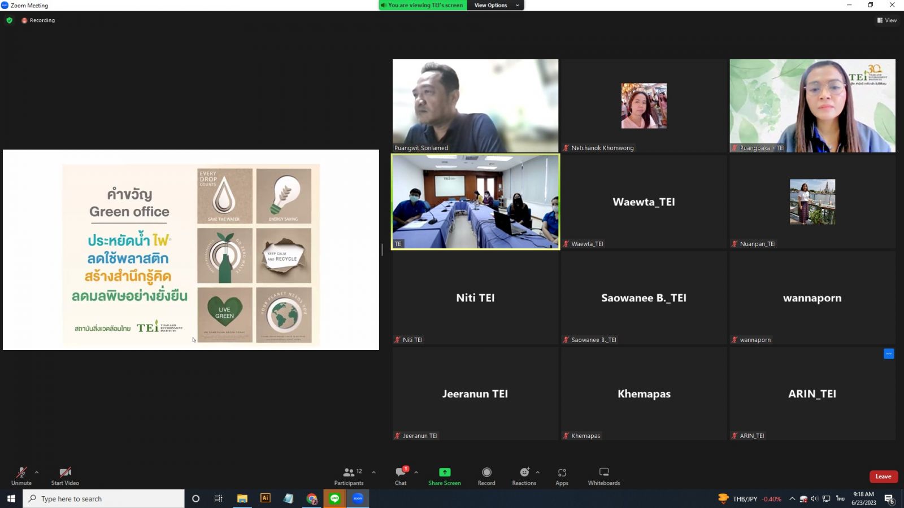The height and width of the screenshot is (508, 904).
Task: Open Adobe Illustrator from taskbar
Action: pos(265,498)
